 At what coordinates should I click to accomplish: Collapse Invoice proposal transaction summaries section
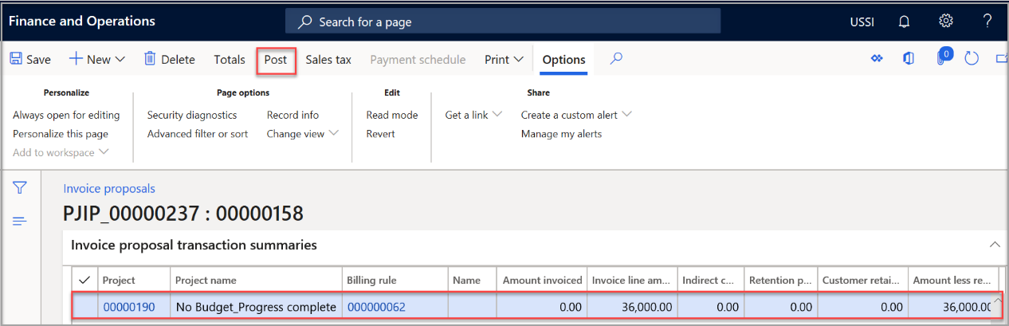click(x=994, y=245)
